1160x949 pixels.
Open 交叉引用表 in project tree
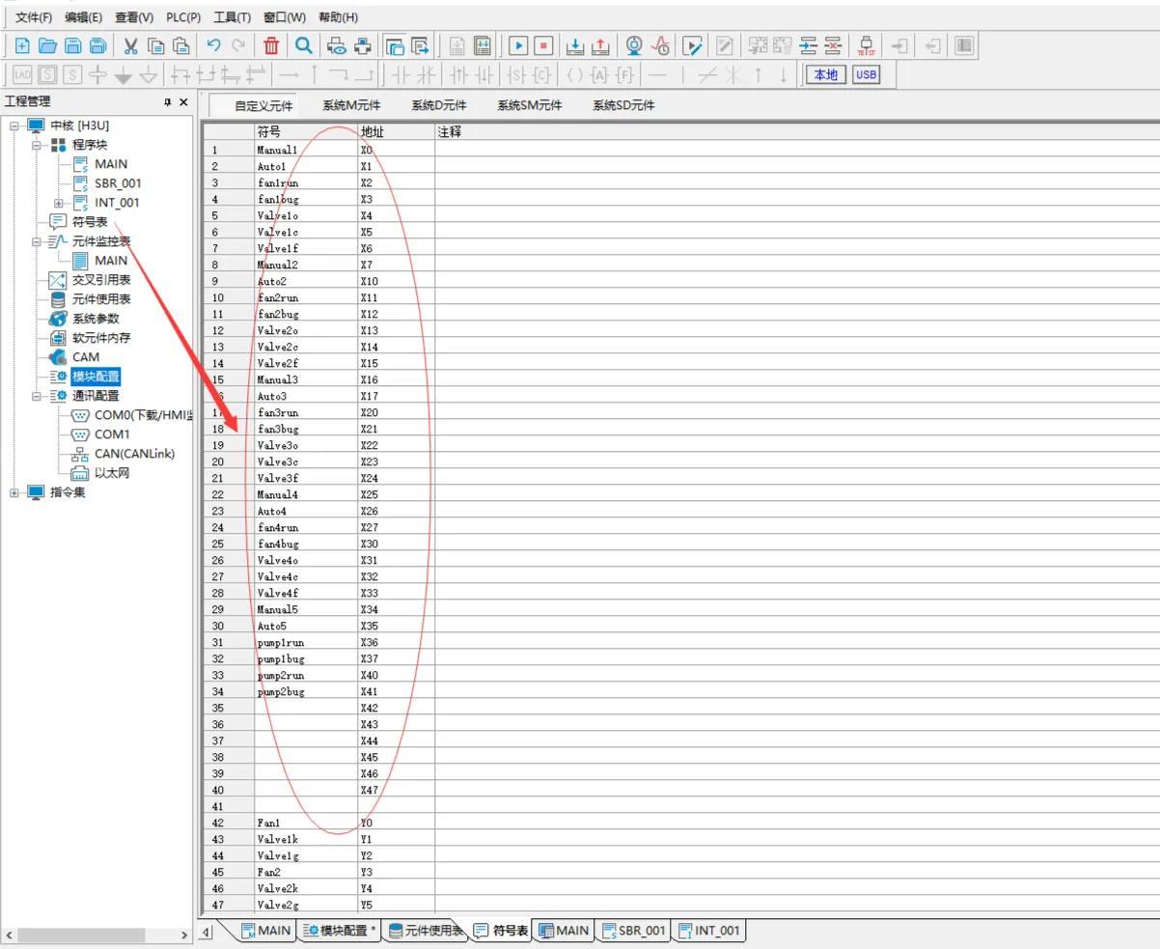[101, 280]
